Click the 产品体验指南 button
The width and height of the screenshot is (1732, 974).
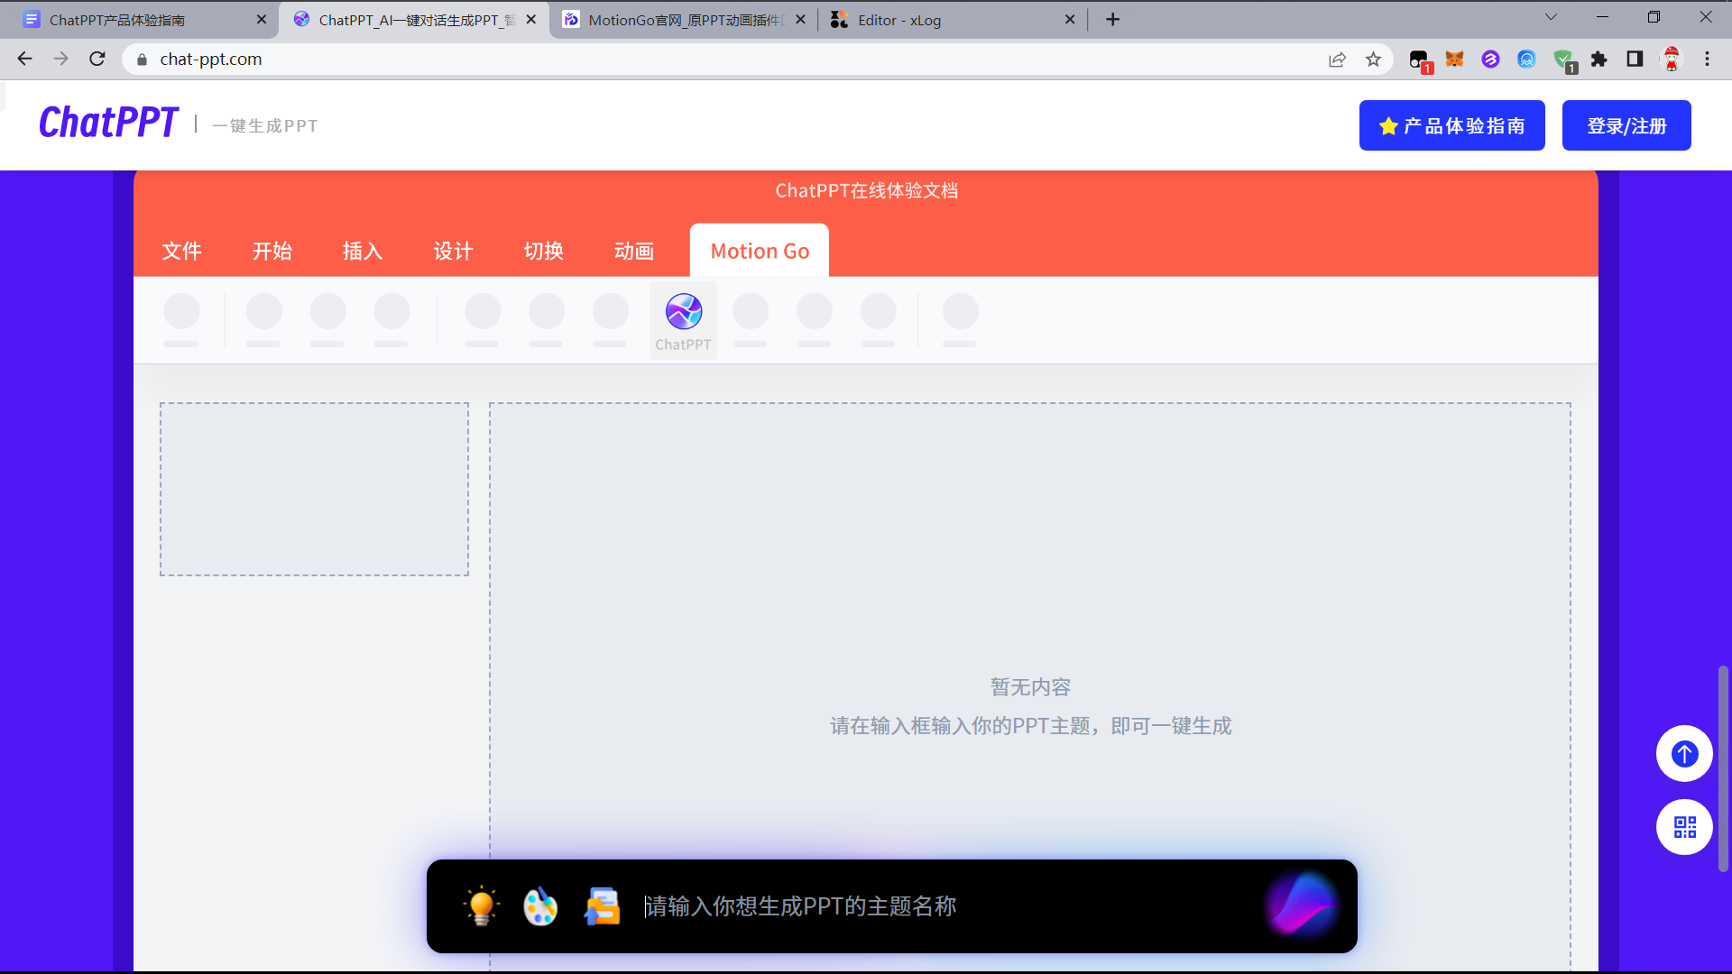tap(1451, 125)
